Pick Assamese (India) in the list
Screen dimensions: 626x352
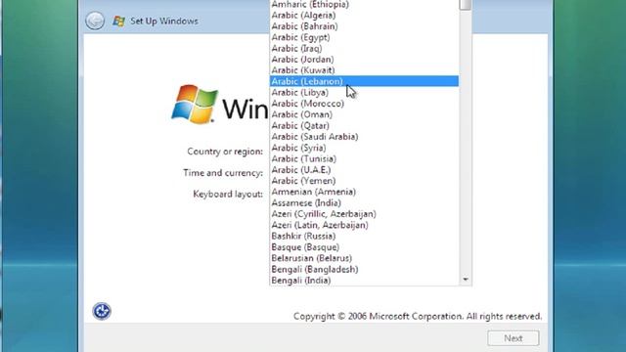point(364,202)
